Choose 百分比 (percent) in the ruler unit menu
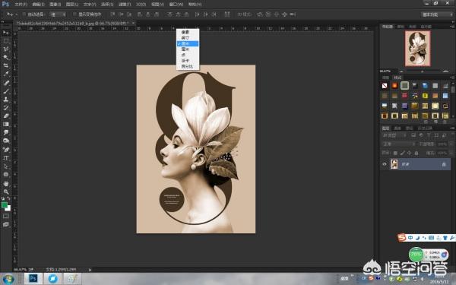 click(188, 67)
